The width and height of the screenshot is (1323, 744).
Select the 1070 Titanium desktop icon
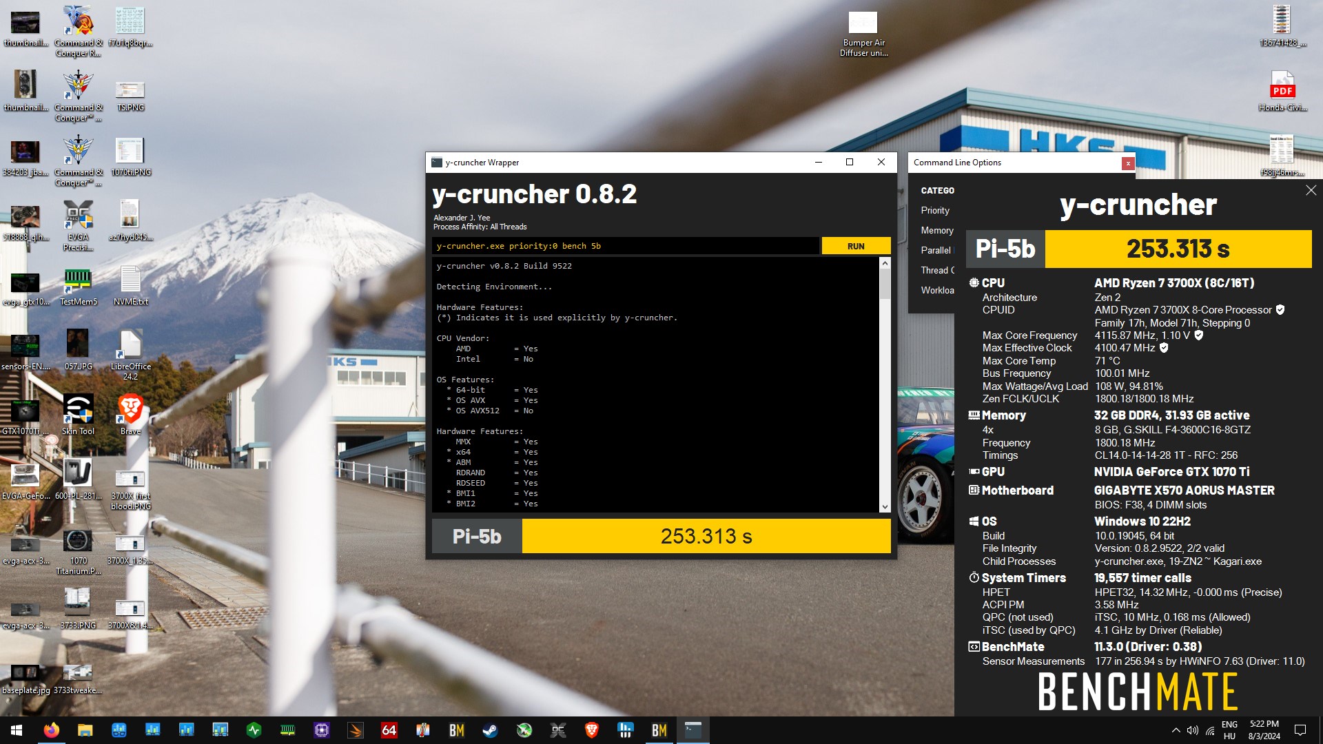point(78,552)
